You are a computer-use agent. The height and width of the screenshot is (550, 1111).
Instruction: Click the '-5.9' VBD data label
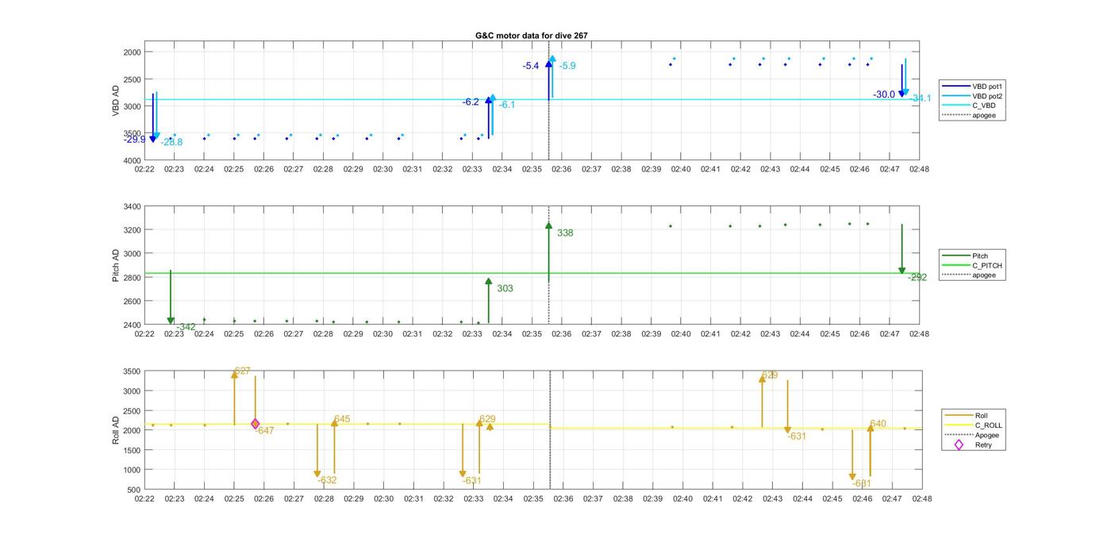point(567,66)
